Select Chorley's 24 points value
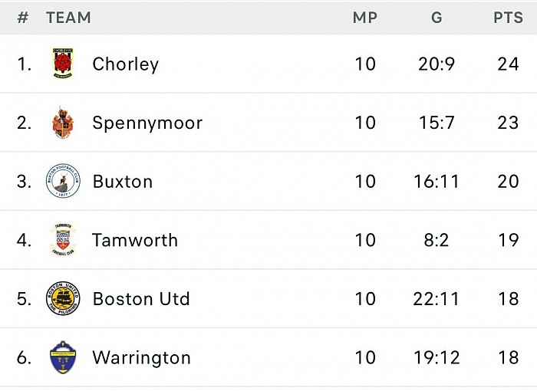 tap(508, 64)
